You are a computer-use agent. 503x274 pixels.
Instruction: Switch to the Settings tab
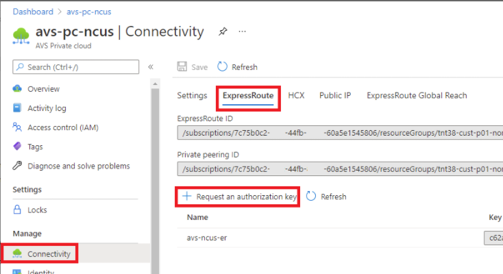coord(192,96)
